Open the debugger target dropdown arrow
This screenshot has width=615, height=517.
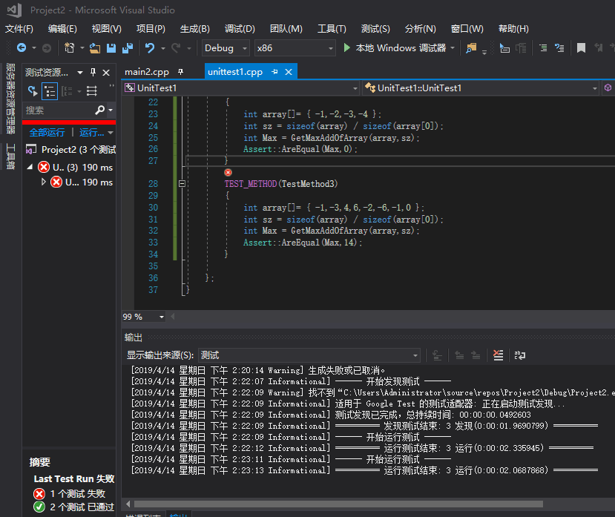click(453, 48)
